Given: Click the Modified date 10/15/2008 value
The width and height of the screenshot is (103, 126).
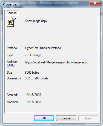Looking at the screenshot, I should 33,102.
